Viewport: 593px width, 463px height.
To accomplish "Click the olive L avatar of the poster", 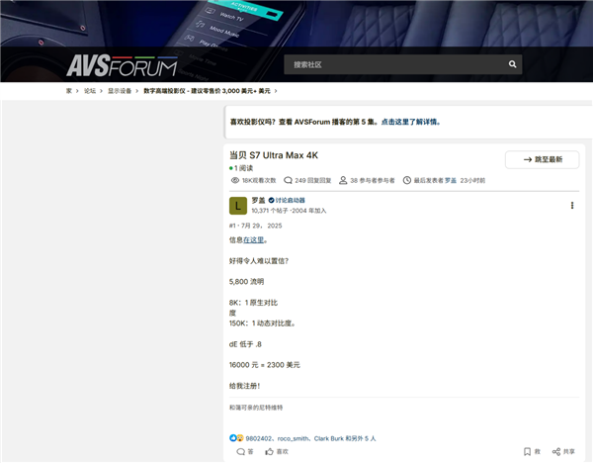I will pyautogui.click(x=238, y=206).
